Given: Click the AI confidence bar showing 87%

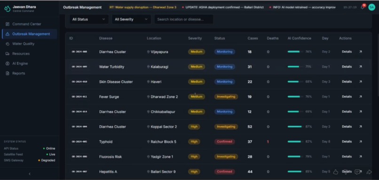Looking at the screenshot, I should 295,126.
